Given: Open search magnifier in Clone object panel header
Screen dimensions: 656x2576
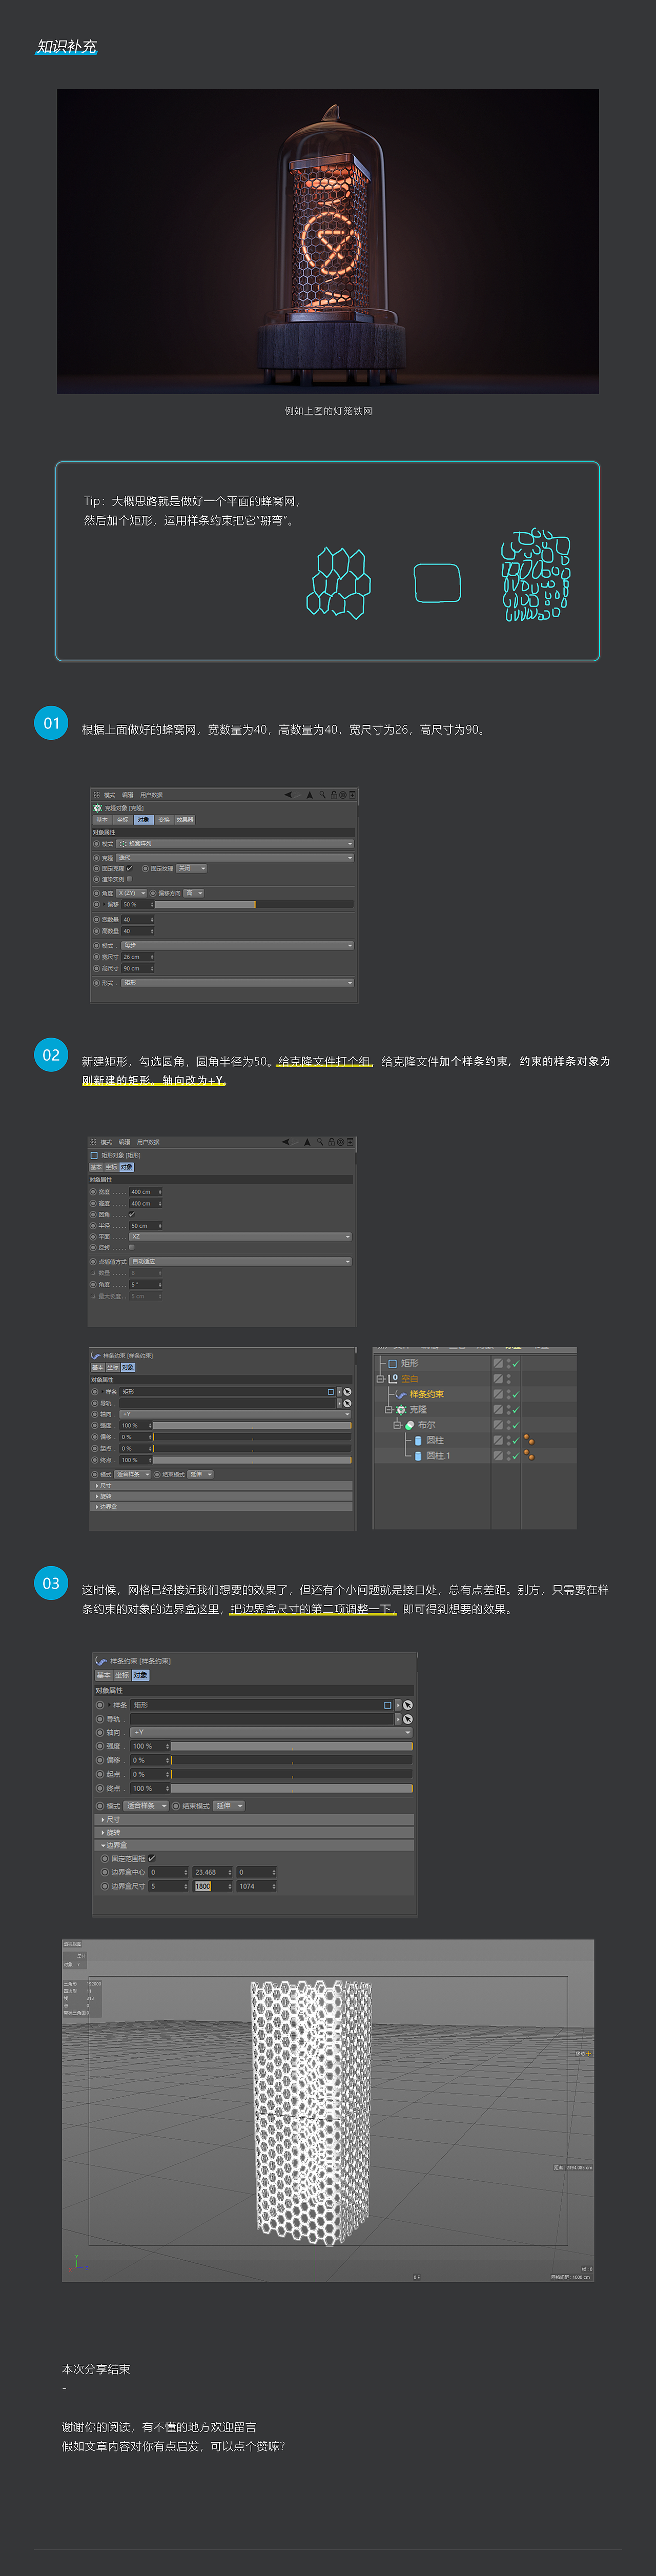Looking at the screenshot, I should 323,795.
